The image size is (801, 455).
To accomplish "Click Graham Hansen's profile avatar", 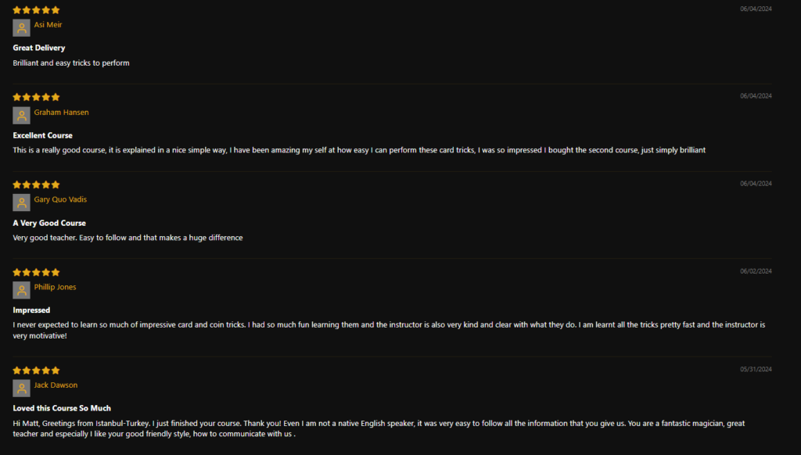I will click(21, 116).
